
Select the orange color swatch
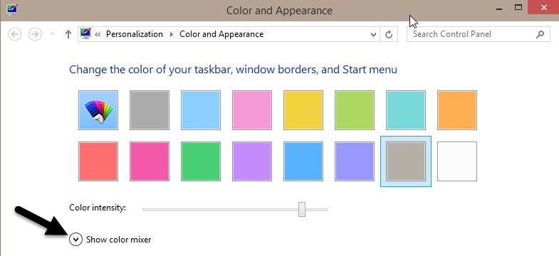[457, 110]
